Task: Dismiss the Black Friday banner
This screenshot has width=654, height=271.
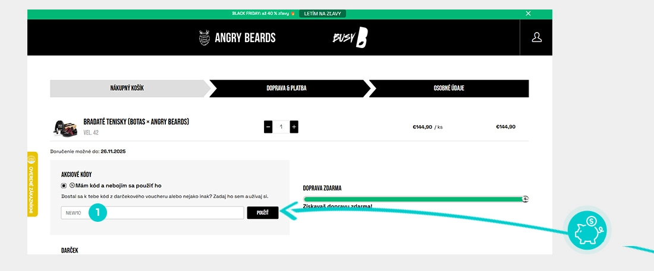Action: [x=528, y=14]
